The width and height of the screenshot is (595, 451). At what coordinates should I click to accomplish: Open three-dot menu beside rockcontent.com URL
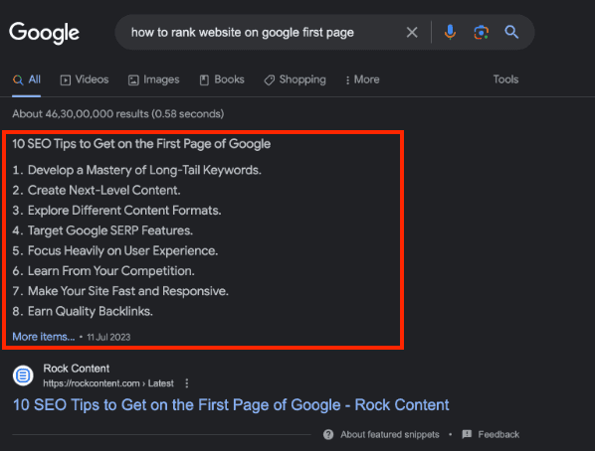pos(187,383)
